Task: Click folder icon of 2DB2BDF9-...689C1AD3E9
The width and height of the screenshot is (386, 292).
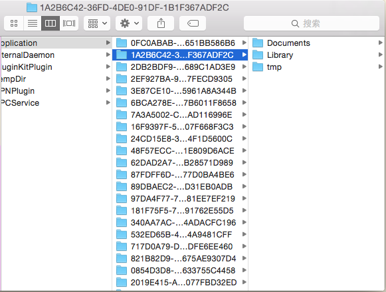Action: pyautogui.click(x=122, y=67)
